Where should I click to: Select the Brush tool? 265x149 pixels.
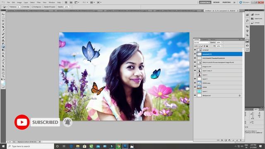click(x=3, y=37)
